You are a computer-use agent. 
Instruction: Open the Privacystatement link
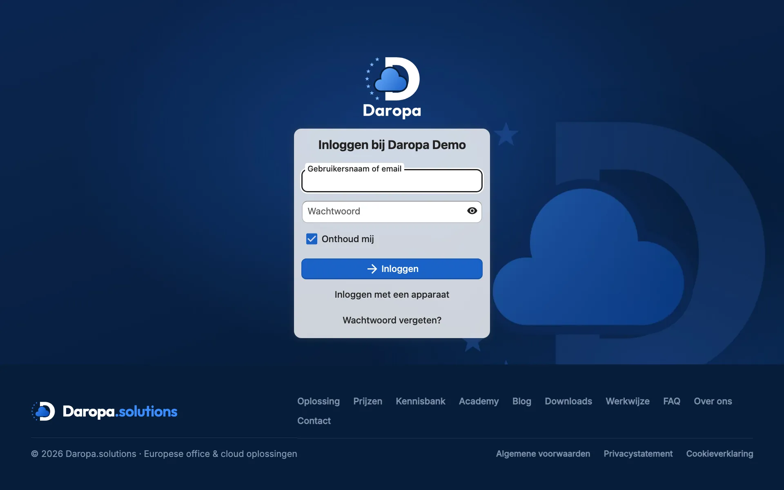638,454
